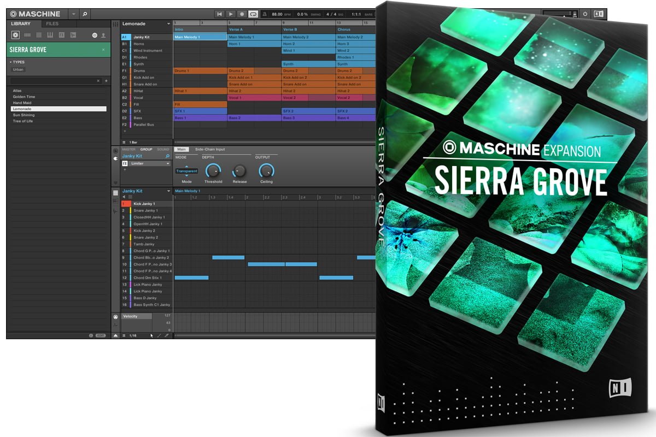Open the browser search magnifier in header

tap(85, 14)
